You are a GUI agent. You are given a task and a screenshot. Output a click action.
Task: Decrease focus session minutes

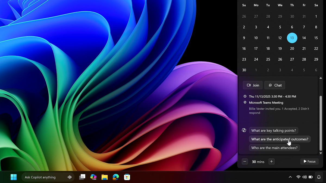(x=245, y=162)
